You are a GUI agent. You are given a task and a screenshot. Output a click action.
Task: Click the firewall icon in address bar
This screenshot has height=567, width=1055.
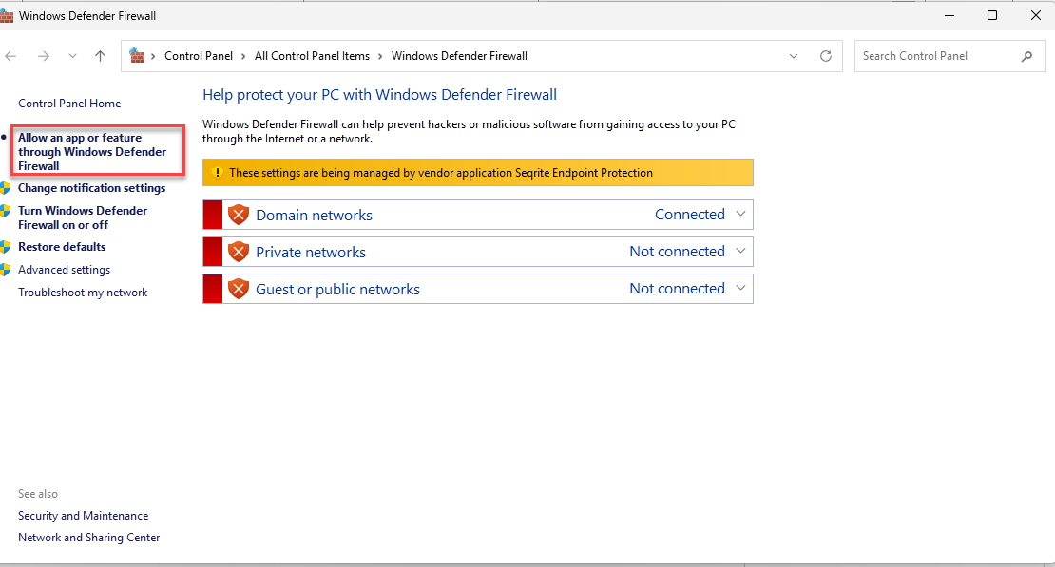coord(137,56)
